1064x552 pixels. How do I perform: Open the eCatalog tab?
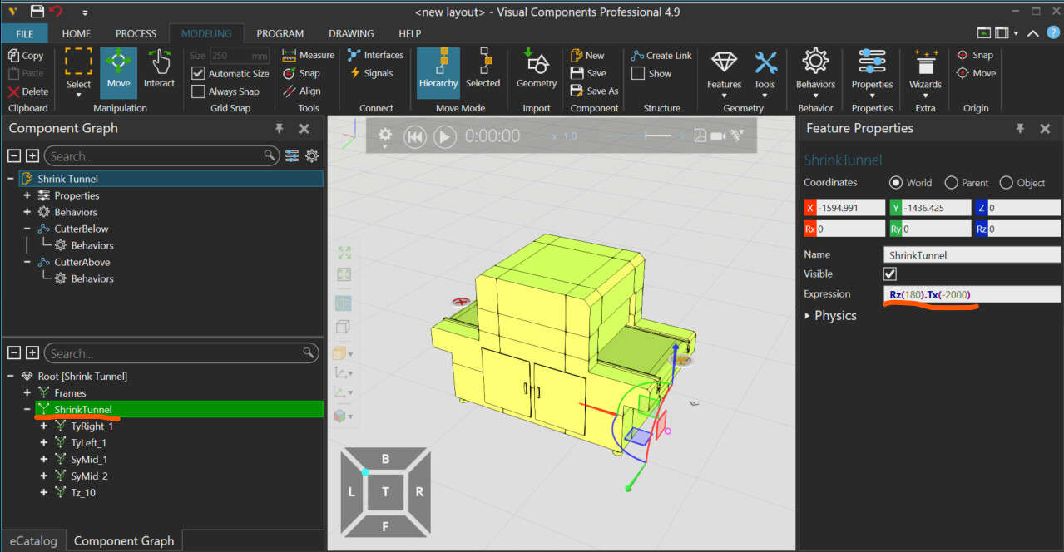tap(33, 540)
